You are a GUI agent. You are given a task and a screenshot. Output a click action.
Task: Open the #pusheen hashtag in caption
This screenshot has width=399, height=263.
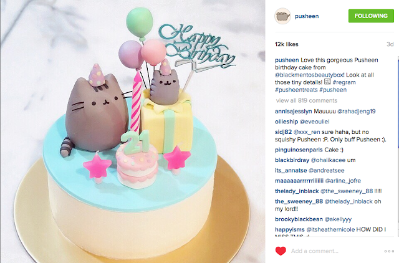(333, 90)
